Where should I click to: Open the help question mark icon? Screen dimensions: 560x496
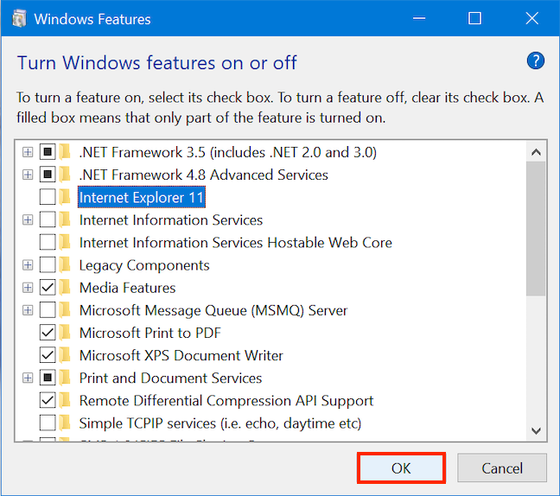[535, 60]
